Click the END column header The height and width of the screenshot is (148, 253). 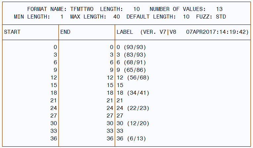pyautogui.click(x=65, y=32)
